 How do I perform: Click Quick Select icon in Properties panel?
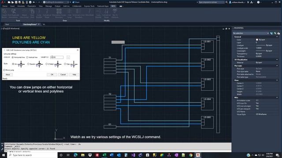click(278, 33)
